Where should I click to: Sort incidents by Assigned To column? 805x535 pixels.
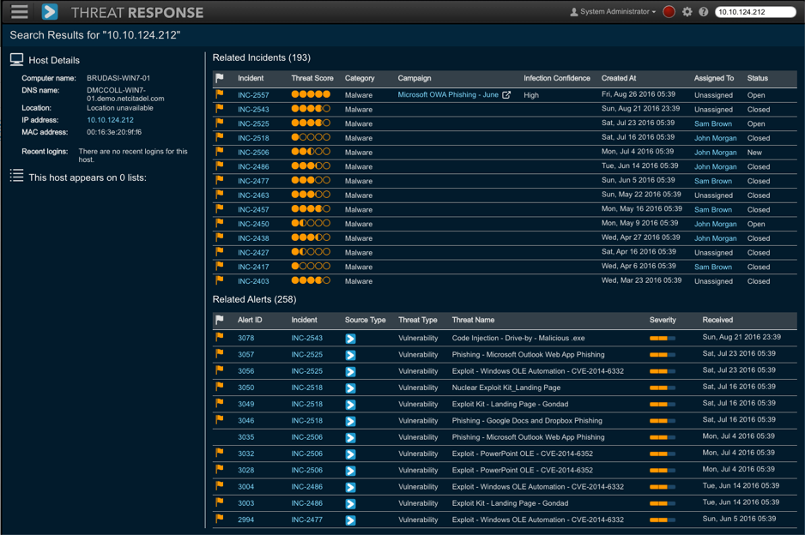(714, 78)
